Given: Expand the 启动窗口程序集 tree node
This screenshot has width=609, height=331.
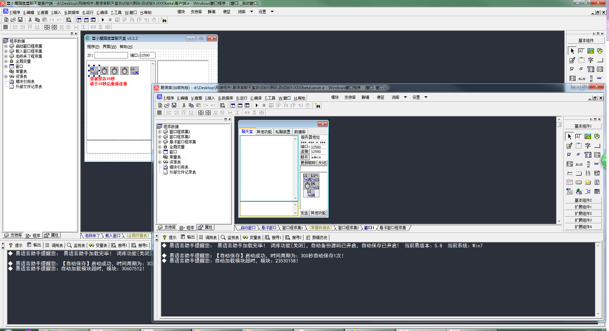Looking at the screenshot, I should 6,46.
